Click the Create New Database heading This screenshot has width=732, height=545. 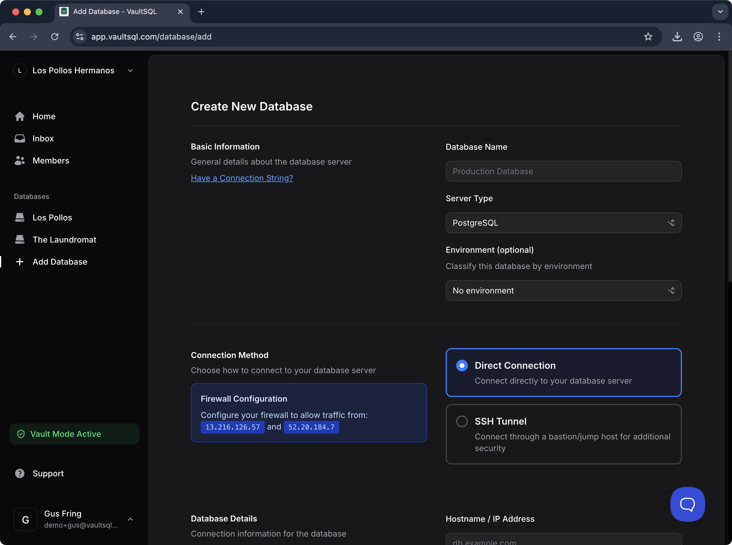click(x=251, y=106)
